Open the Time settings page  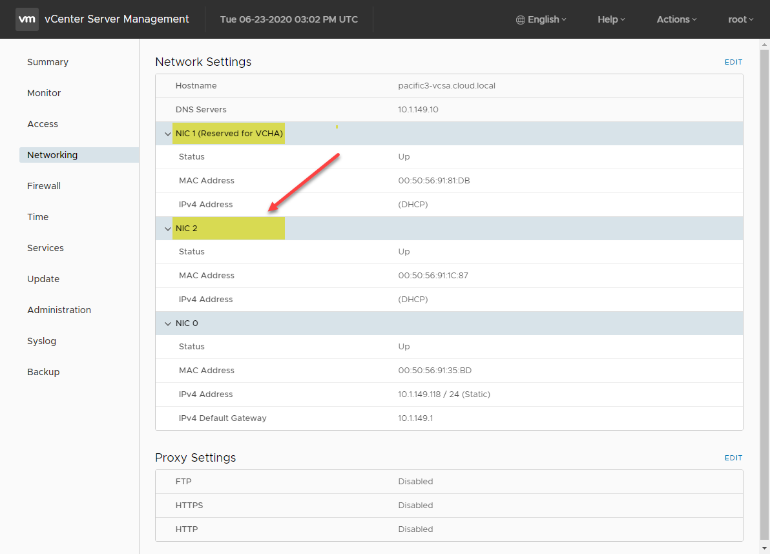pos(38,216)
